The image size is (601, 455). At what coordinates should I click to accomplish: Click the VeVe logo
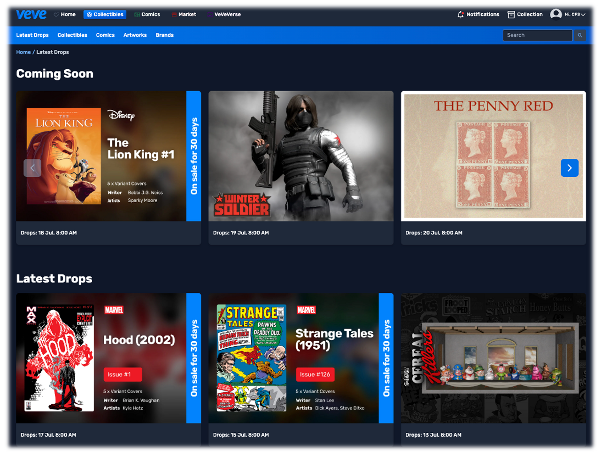click(31, 14)
